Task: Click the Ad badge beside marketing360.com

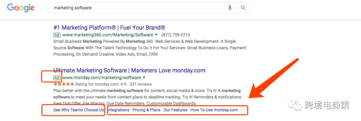Action: (56, 35)
